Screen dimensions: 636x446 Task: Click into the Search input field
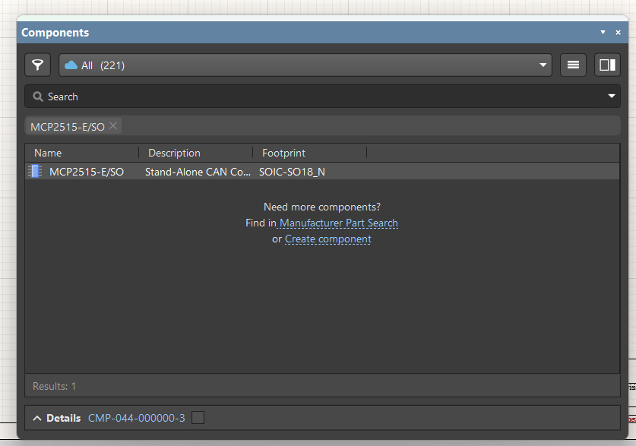tap(322, 96)
